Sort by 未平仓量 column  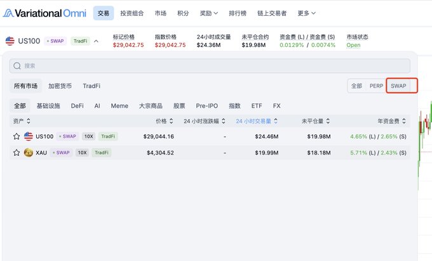tap(316, 121)
